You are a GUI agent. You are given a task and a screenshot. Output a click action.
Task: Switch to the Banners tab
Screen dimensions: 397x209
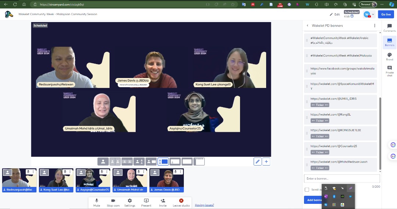coord(389,42)
